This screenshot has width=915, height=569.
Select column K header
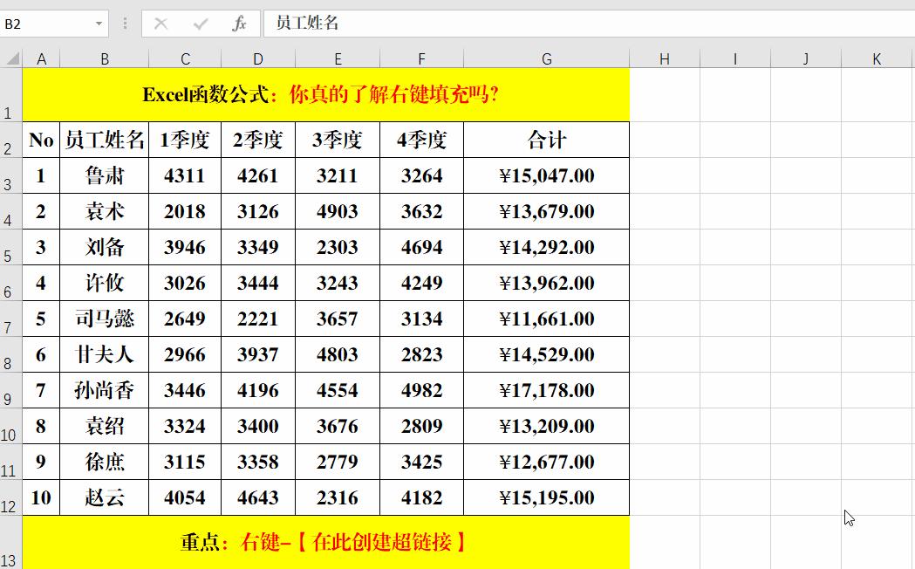point(876,58)
